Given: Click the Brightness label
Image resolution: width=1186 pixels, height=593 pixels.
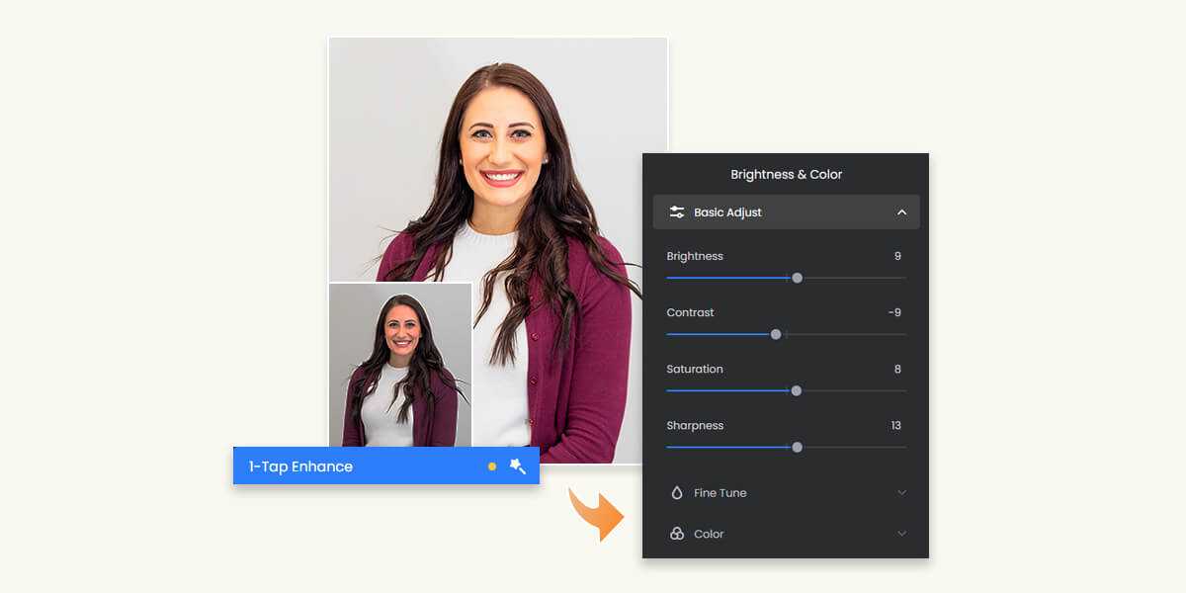Looking at the screenshot, I should [695, 256].
